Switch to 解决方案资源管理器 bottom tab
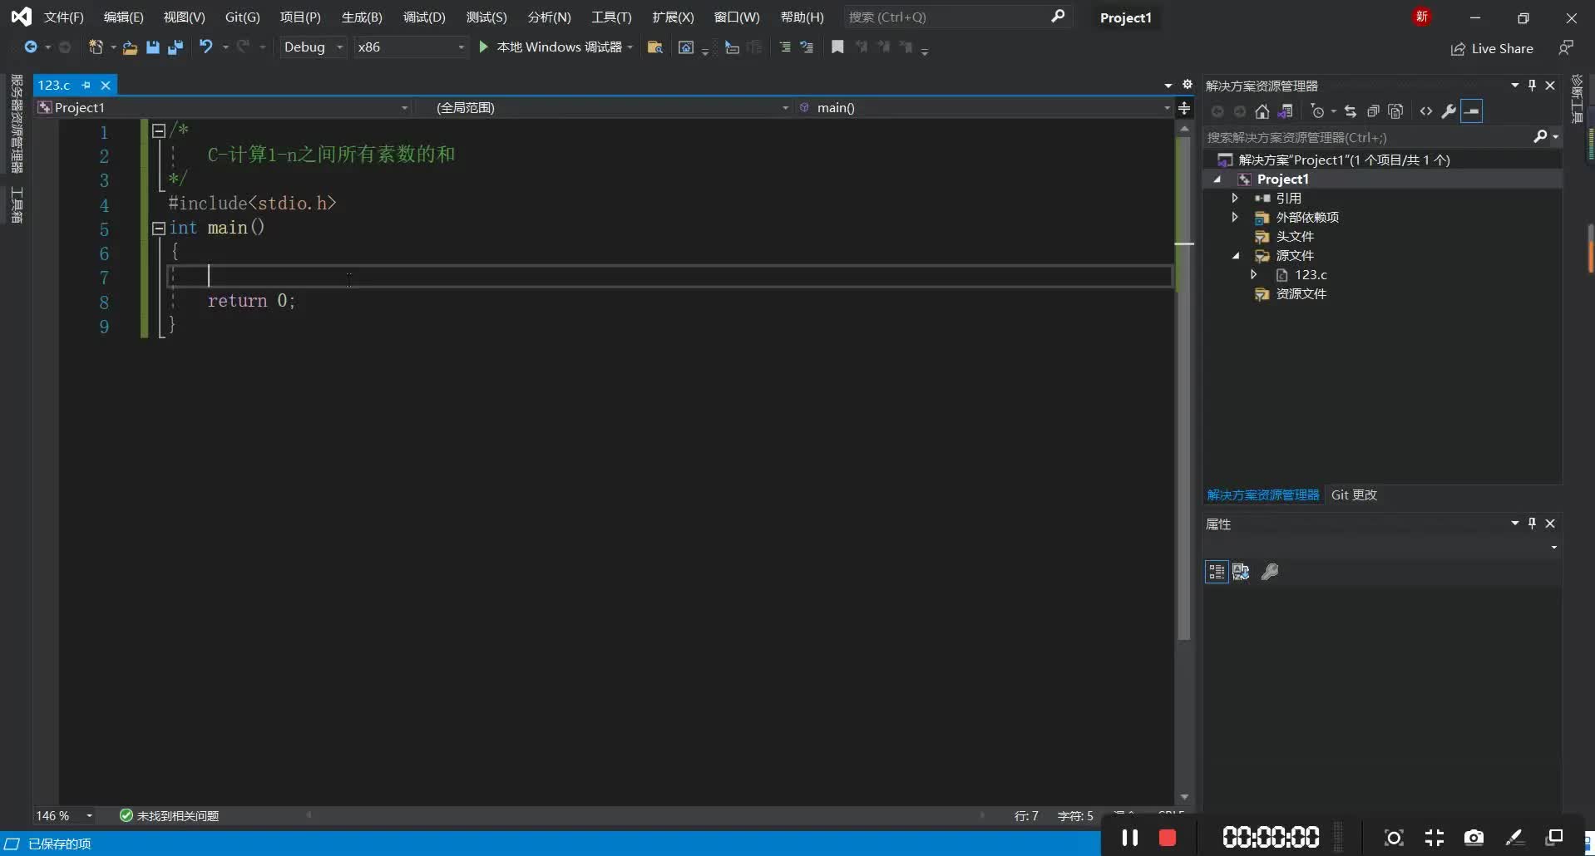1595x856 pixels. click(x=1263, y=495)
